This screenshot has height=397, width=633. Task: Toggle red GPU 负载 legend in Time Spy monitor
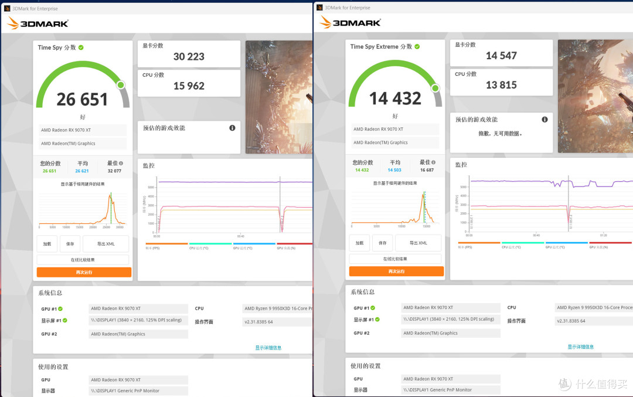[x=294, y=246]
